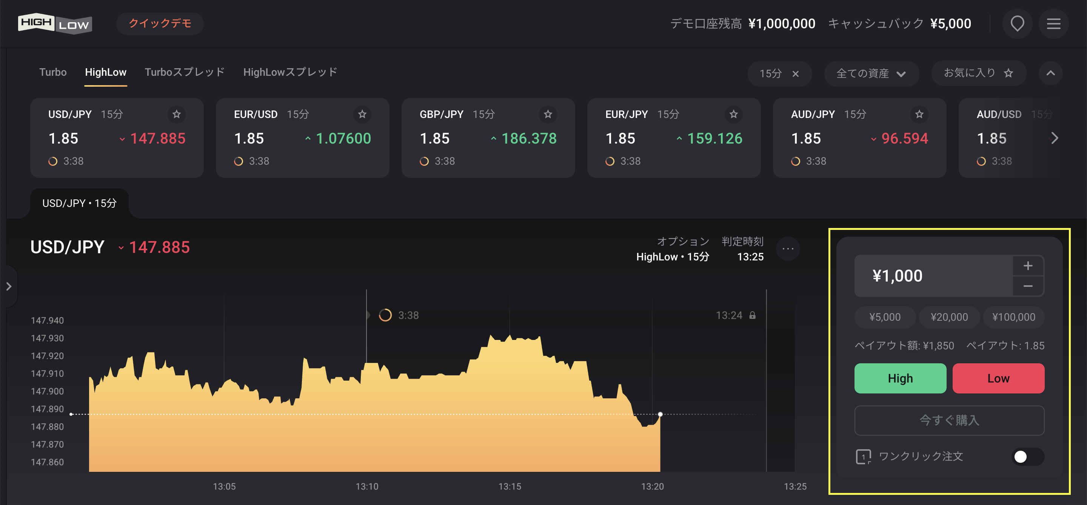
Task: Show more asset cards with right arrow
Action: 1054,138
